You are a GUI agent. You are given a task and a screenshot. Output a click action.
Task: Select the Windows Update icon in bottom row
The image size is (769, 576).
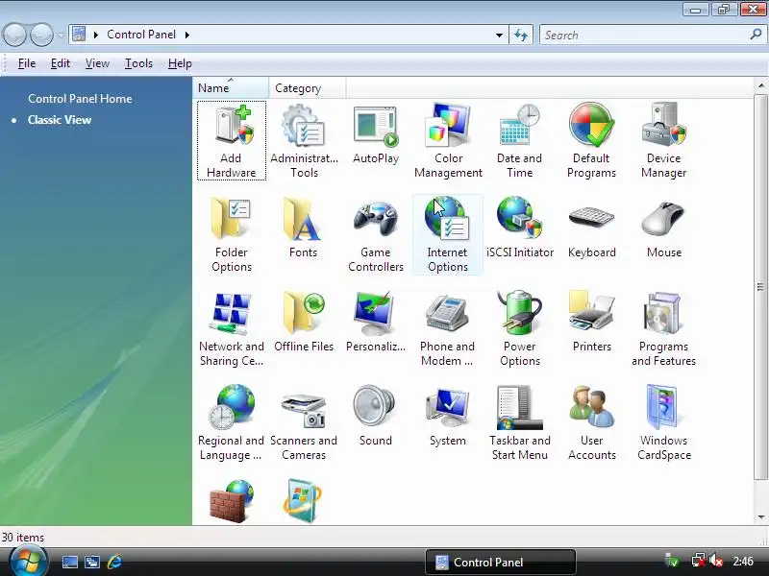[x=303, y=500]
